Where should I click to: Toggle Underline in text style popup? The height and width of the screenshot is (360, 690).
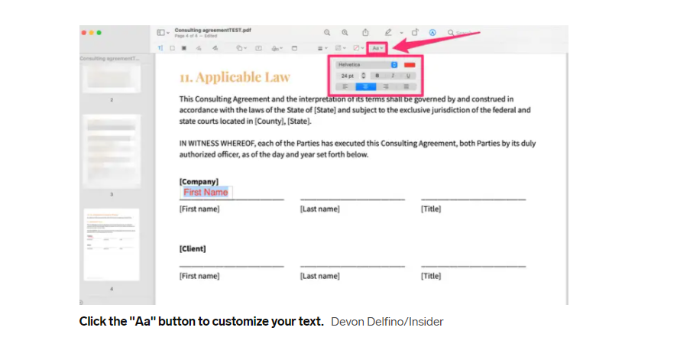click(x=408, y=76)
